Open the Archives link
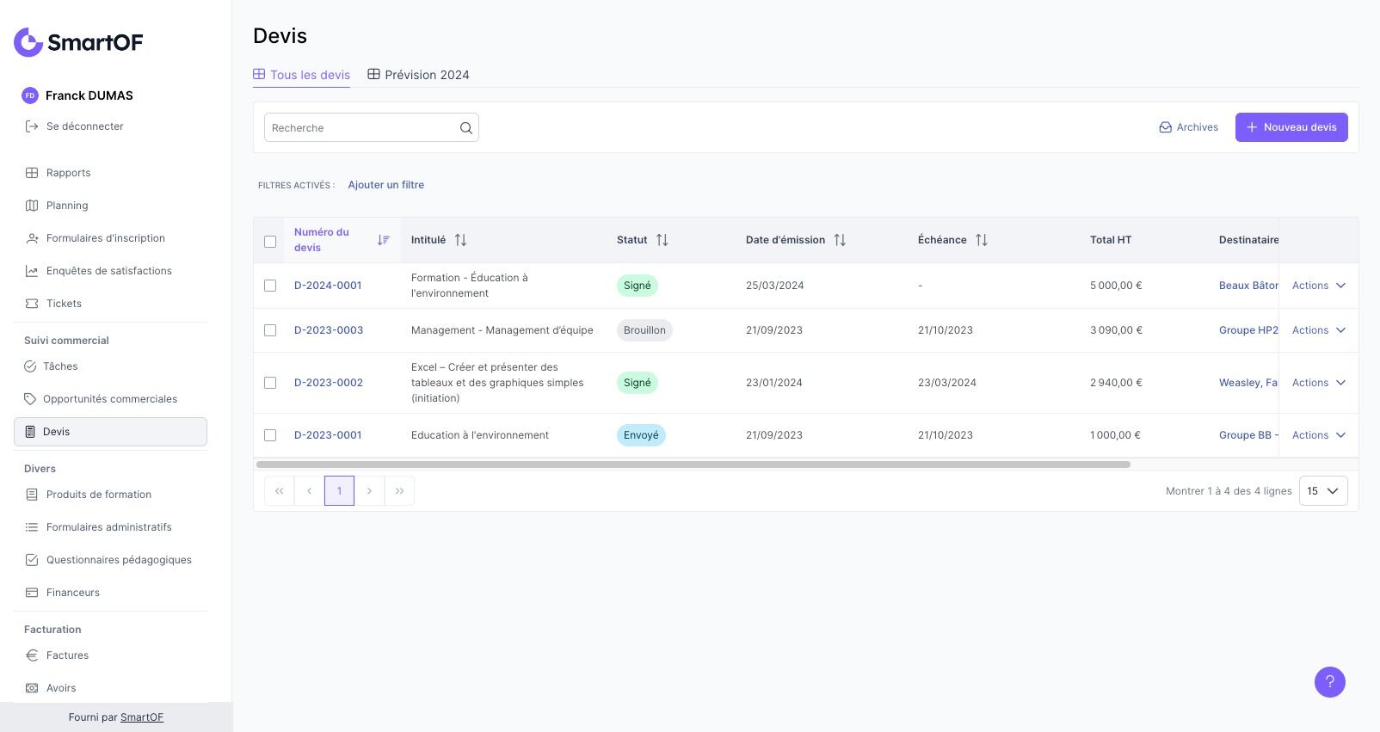 [x=1188, y=127]
